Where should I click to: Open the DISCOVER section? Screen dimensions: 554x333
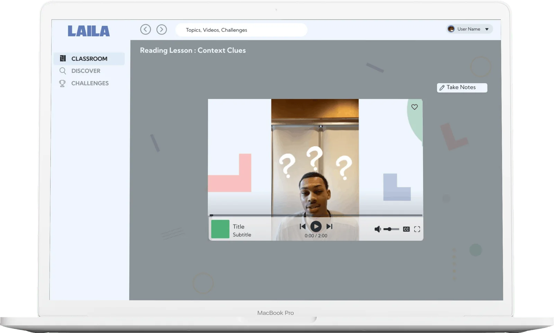click(x=86, y=71)
